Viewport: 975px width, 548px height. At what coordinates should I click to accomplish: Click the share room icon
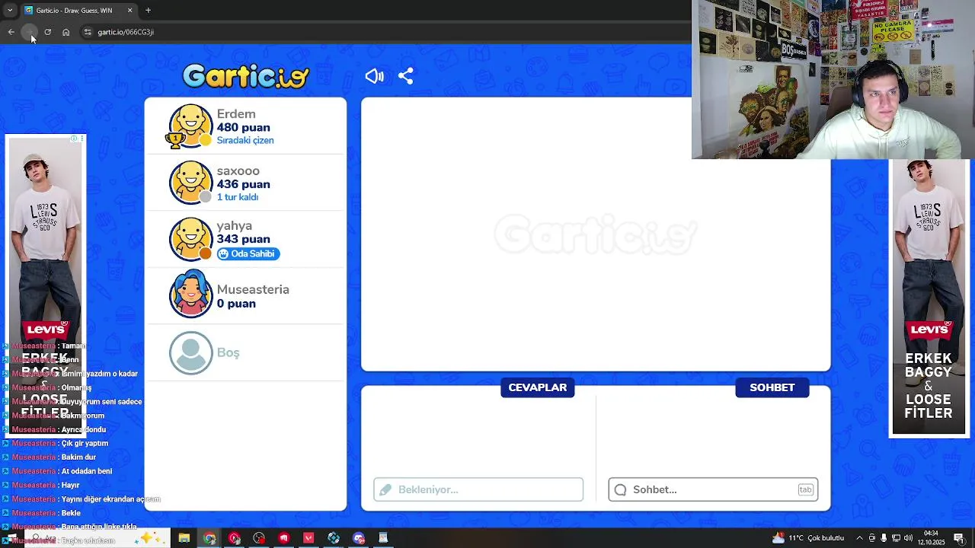coord(406,76)
